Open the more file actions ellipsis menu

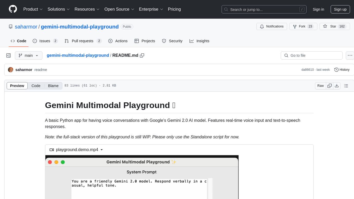[x=350, y=55]
